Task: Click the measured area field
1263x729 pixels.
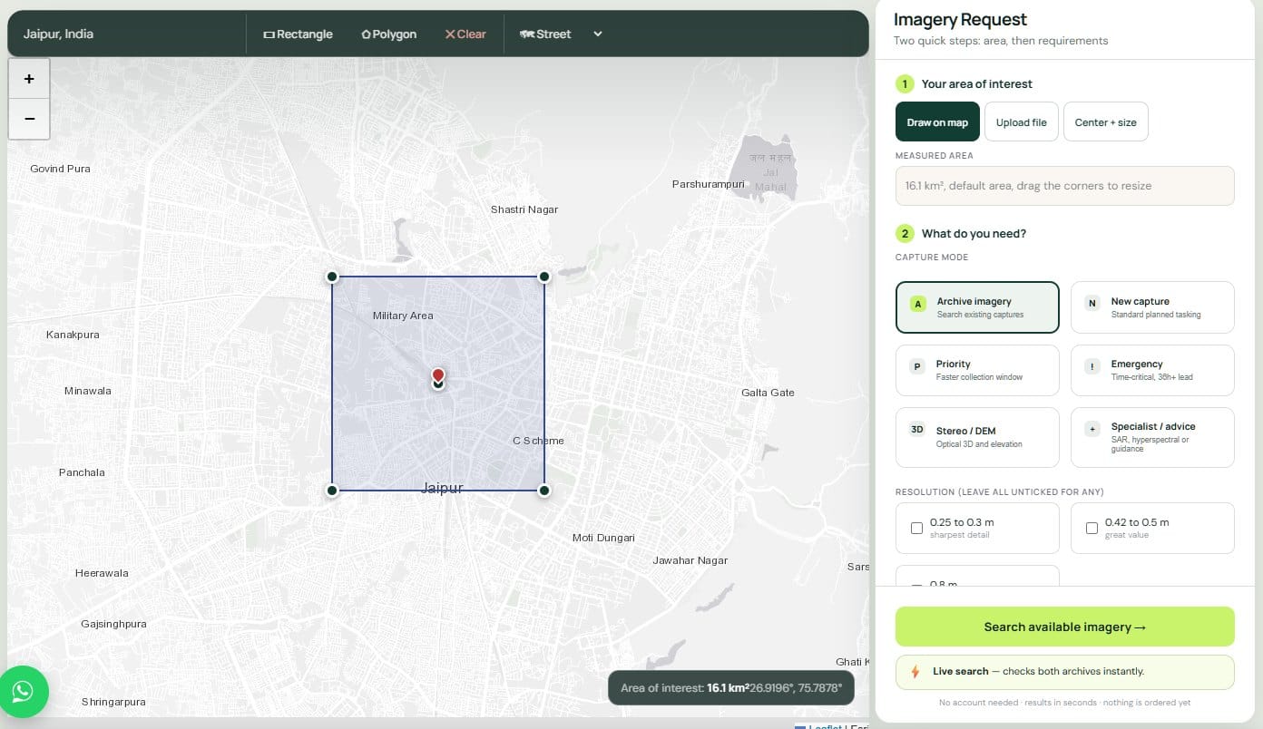Action: tap(1064, 186)
